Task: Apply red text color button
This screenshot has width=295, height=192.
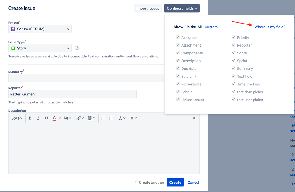Action: tap(54, 118)
